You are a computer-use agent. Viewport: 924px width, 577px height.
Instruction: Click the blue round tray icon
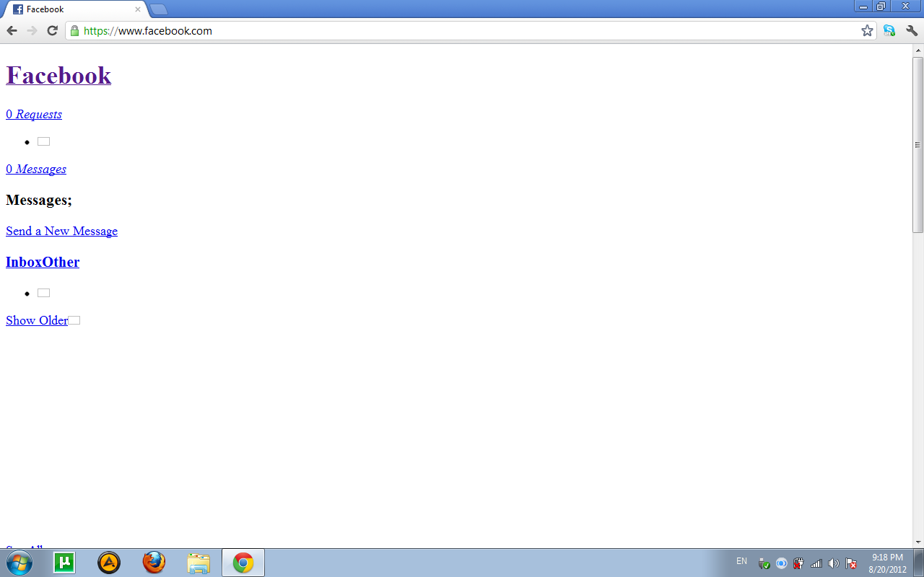pos(781,563)
